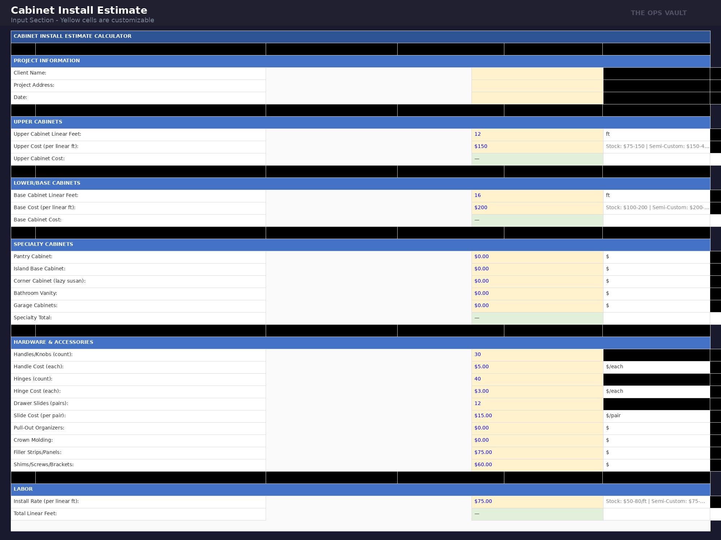Edit Drawer Slides pairs value 12

pos(537,404)
